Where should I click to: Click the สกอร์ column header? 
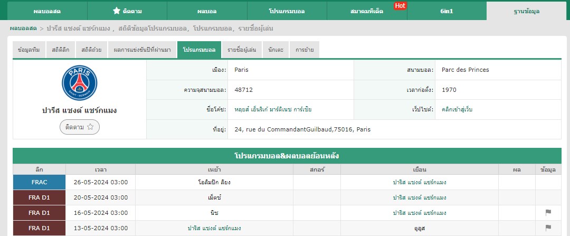coord(317,169)
